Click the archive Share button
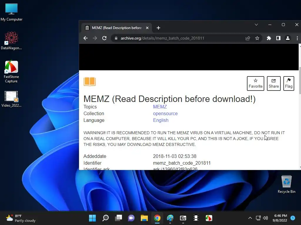 (274, 83)
